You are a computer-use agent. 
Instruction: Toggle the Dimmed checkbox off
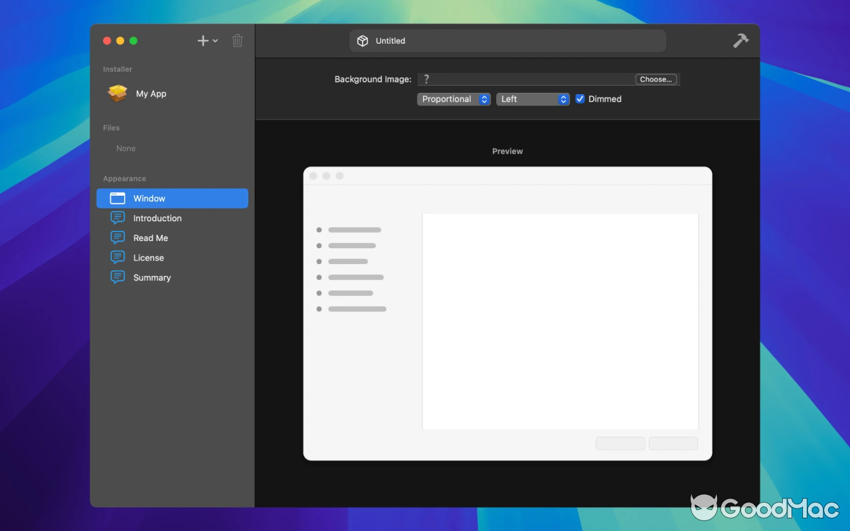coord(580,98)
